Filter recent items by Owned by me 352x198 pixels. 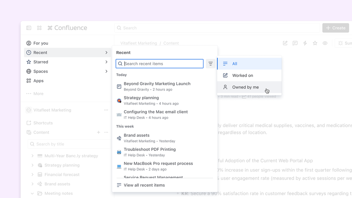click(x=249, y=87)
